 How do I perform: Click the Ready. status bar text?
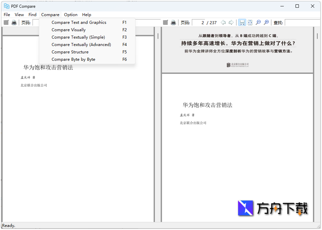(x=9, y=226)
